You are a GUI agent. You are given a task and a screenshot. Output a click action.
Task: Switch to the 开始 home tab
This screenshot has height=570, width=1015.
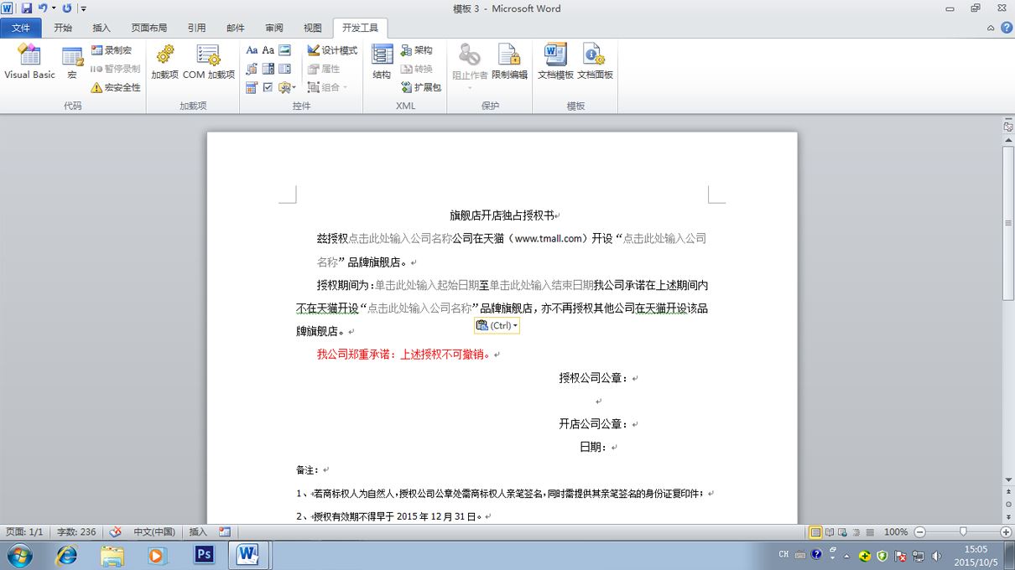click(x=63, y=28)
